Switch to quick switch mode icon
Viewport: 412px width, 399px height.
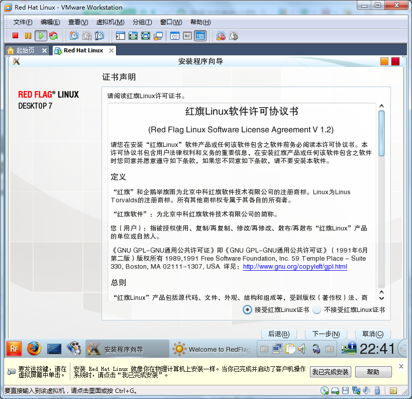click(133, 36)
